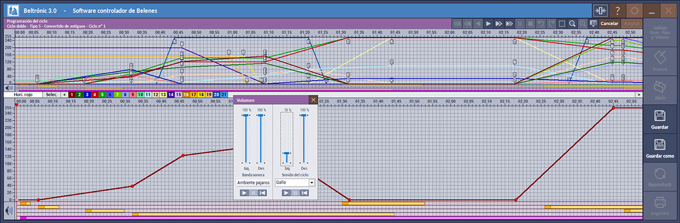Click the compact window width icon in title bar
Screen dimensions: 680x223
click(x=601, y=11)
